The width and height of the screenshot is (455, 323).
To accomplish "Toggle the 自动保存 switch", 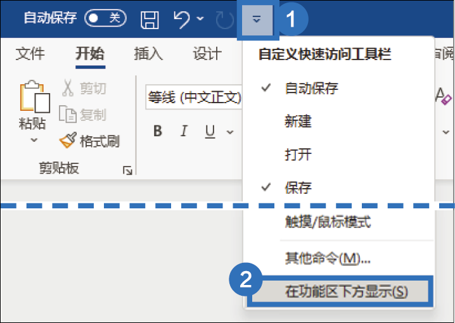I will point(105,18).
